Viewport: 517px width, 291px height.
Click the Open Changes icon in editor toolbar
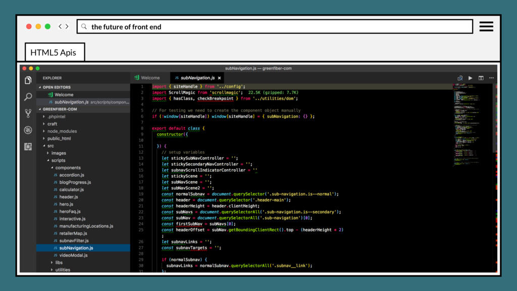[460, 78]
